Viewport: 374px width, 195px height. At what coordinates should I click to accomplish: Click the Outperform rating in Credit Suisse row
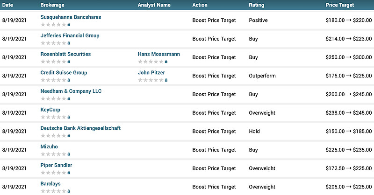pos(262,76)
